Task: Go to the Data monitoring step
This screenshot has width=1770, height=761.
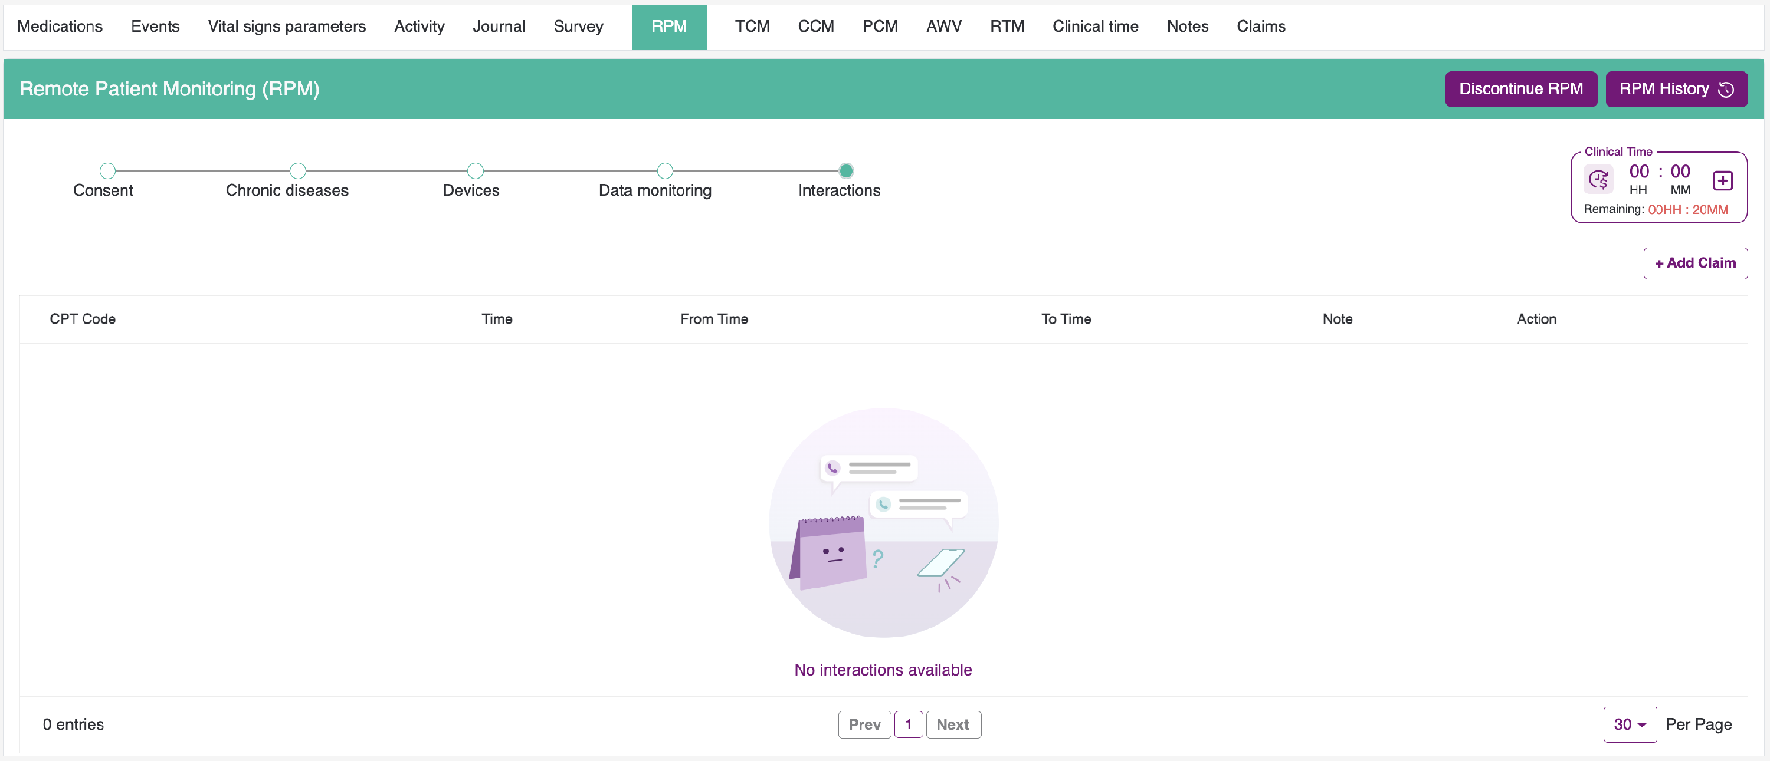Action: click(x=664, y=170)
